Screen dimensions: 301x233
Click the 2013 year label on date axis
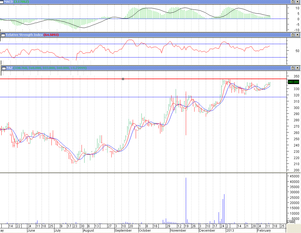pyautogui.click(x=230, y=231)
